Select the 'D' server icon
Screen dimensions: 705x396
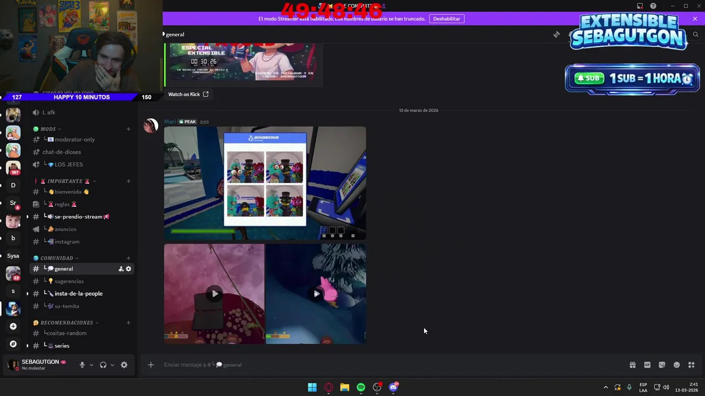point(13,185)
